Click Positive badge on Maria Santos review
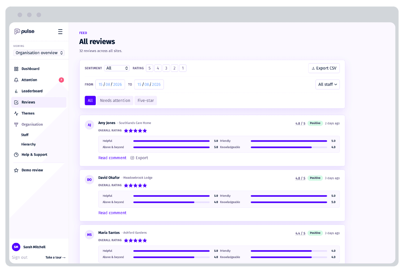The height and width of the screenshot is (273, 404). point(315,233)
